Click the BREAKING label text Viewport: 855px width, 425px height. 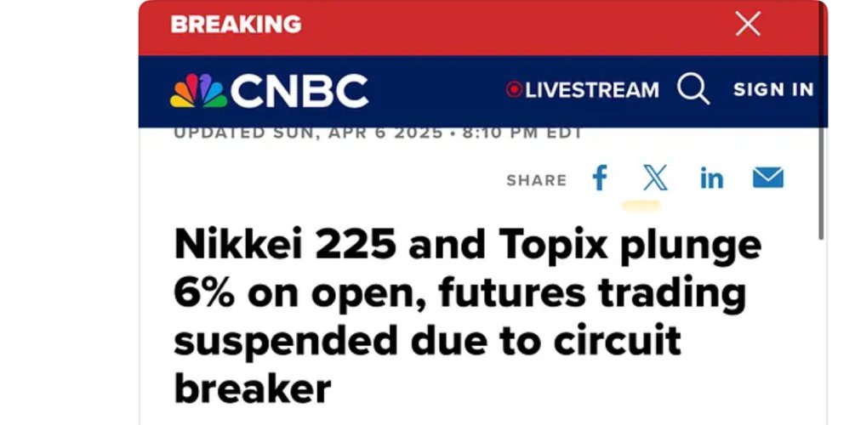pyautogui.click(x=236, y=25)
